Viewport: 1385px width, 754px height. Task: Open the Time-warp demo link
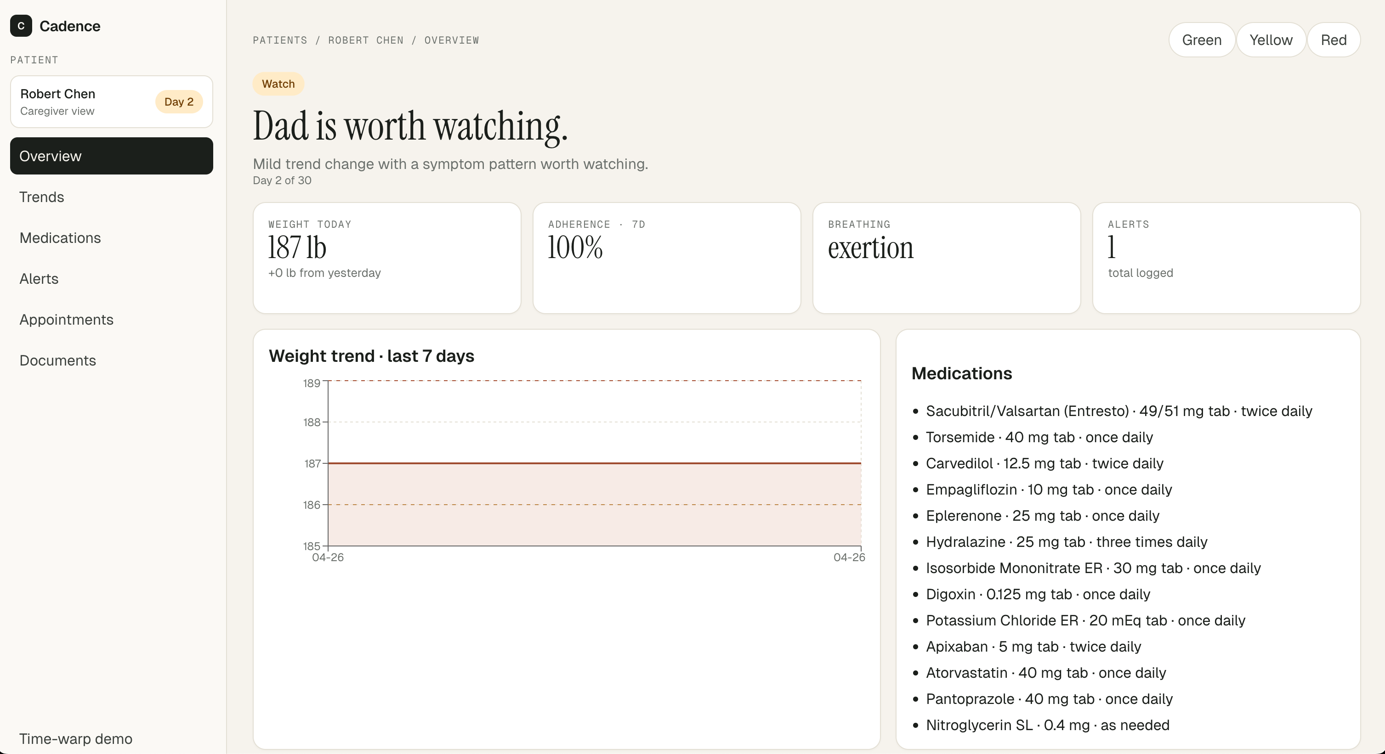click(76, 738)
